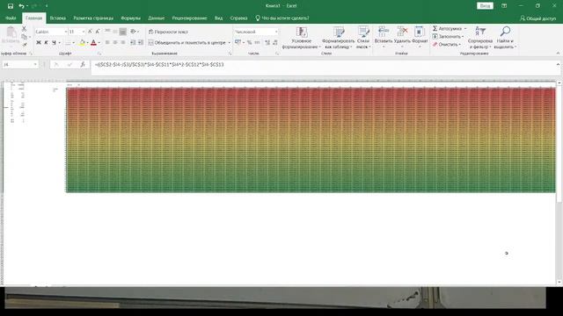Undo the last action
The height and width of the screenshot is (316, 563).
coord(21,6)
